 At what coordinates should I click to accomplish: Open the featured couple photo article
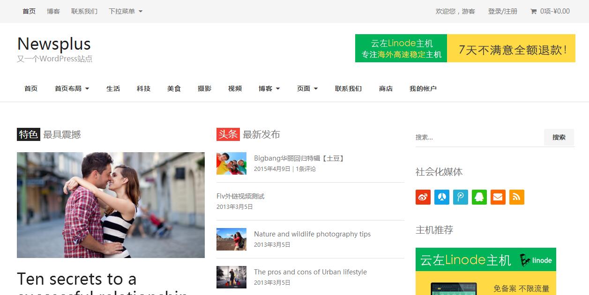[x=111, y=205]
